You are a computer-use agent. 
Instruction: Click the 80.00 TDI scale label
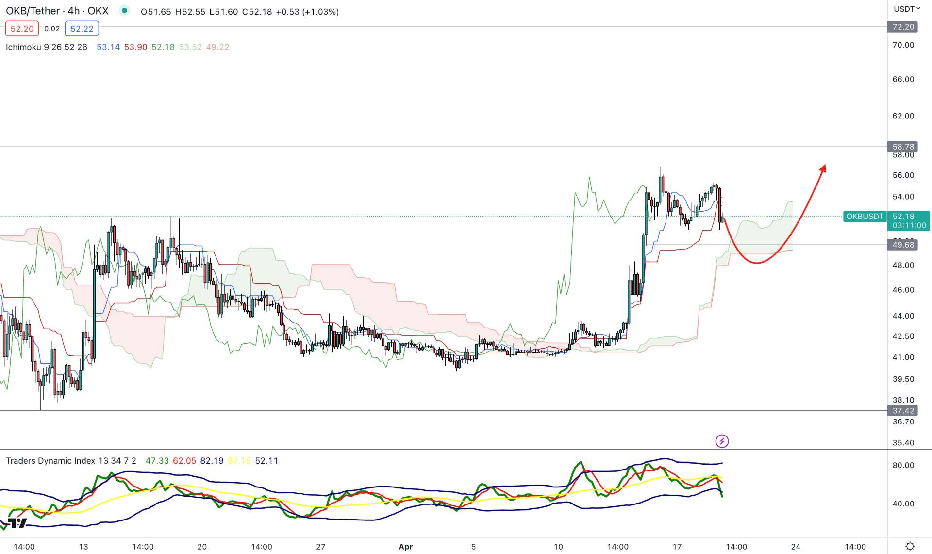tap(903, 465)
